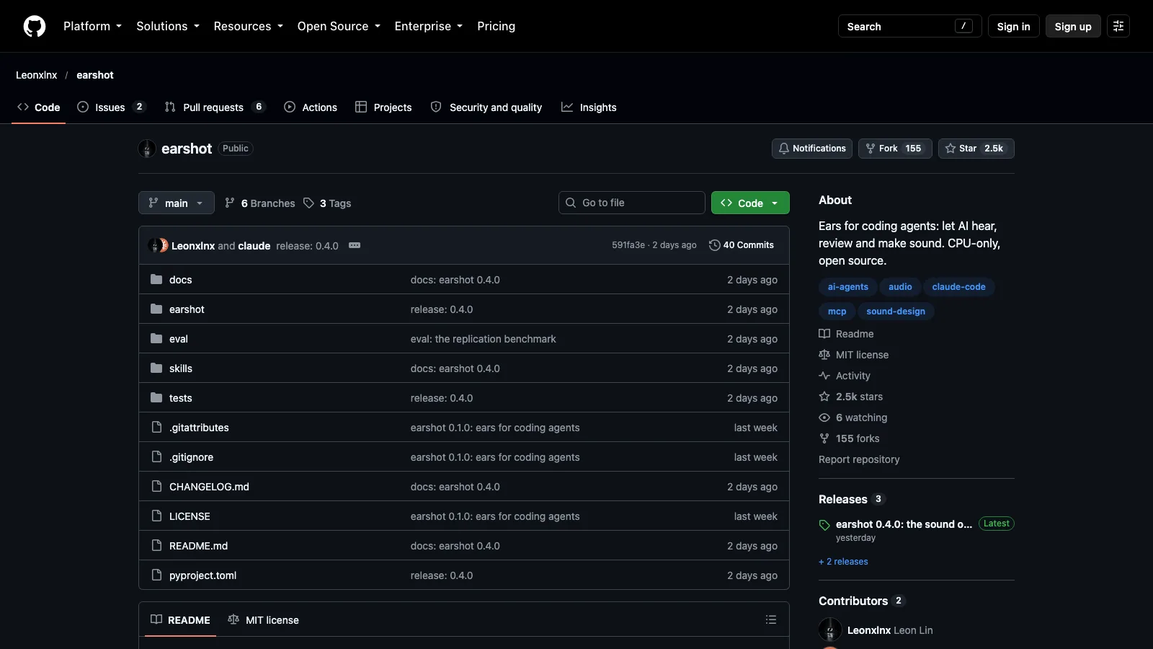
Task: Open the README outline list icon
Action: (x=771, y=620)
